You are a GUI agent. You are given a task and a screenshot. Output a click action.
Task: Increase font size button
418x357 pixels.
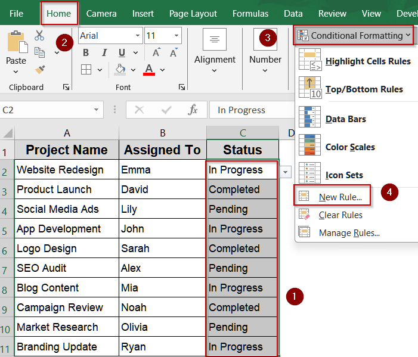click(156, 52)
